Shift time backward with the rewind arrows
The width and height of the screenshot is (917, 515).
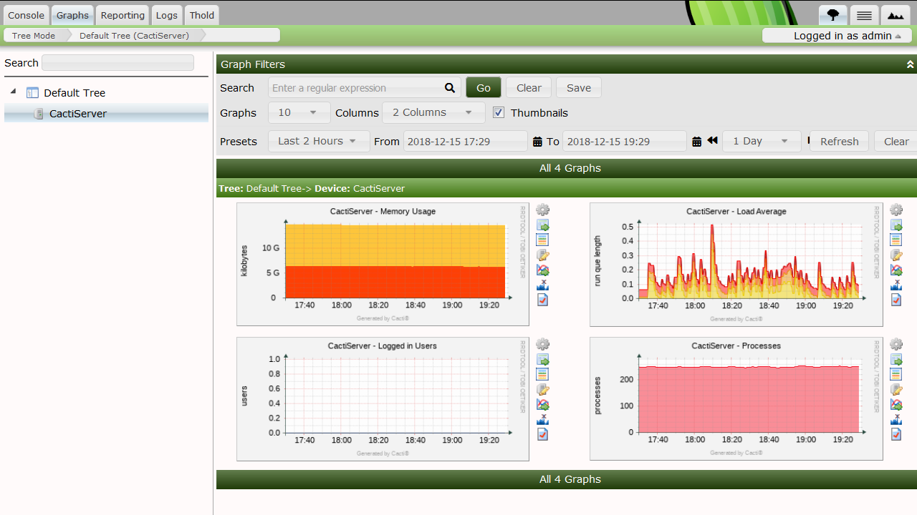(x=712, y=141)
